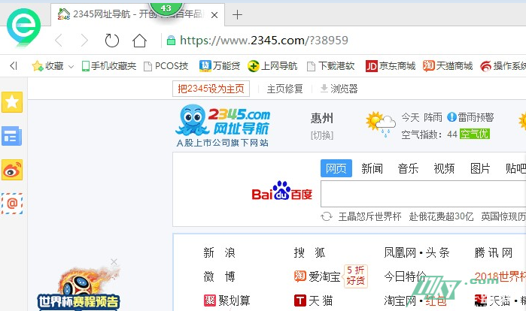This screenshot has width=526, height=311.
Task: Open 王晶怒斥世界杯 hot topic
Action: 369,216
